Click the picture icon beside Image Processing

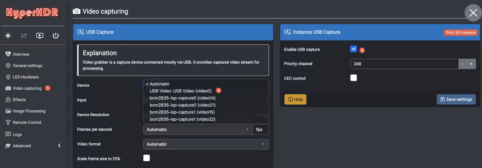click(x=8, y=111)
